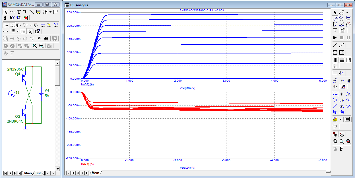Toggle Pin Connections display
The height and width of the screenshot is (178, 355).
[x=6, y=31]
